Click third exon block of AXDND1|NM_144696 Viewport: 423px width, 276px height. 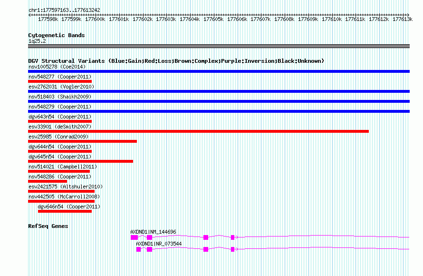(x=206, y=237)
